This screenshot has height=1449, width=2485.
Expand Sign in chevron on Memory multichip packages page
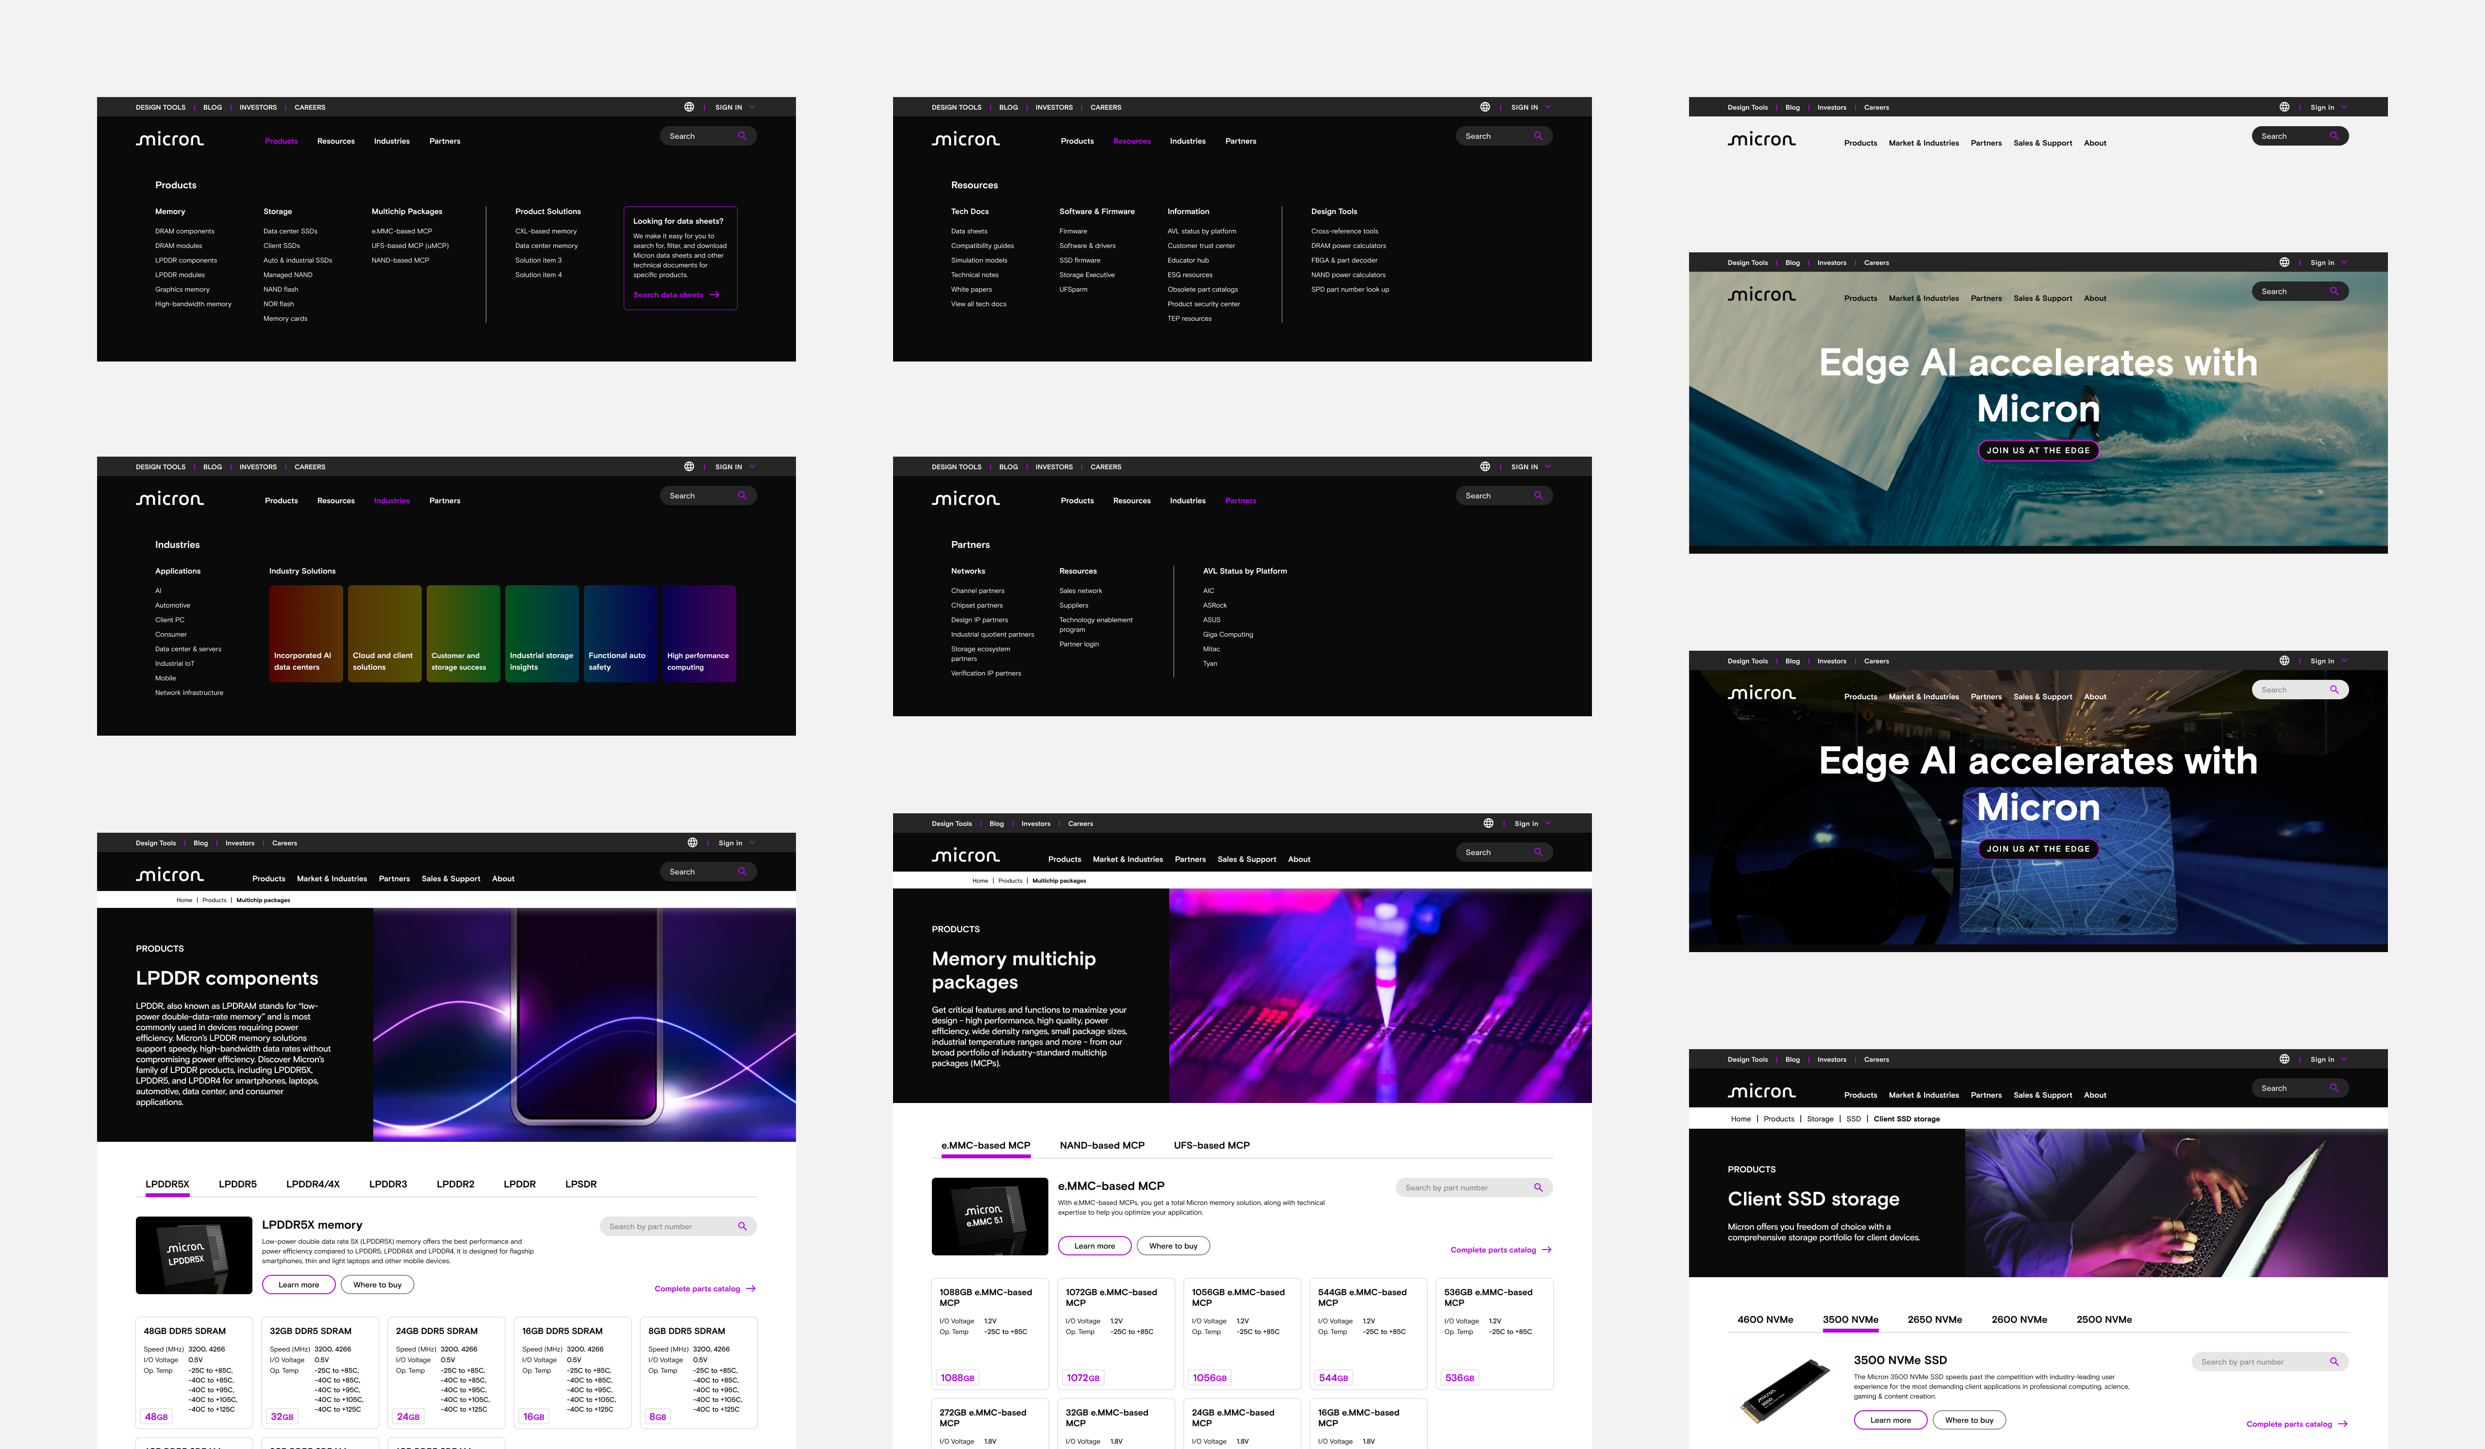click(x=1548, y=823)
